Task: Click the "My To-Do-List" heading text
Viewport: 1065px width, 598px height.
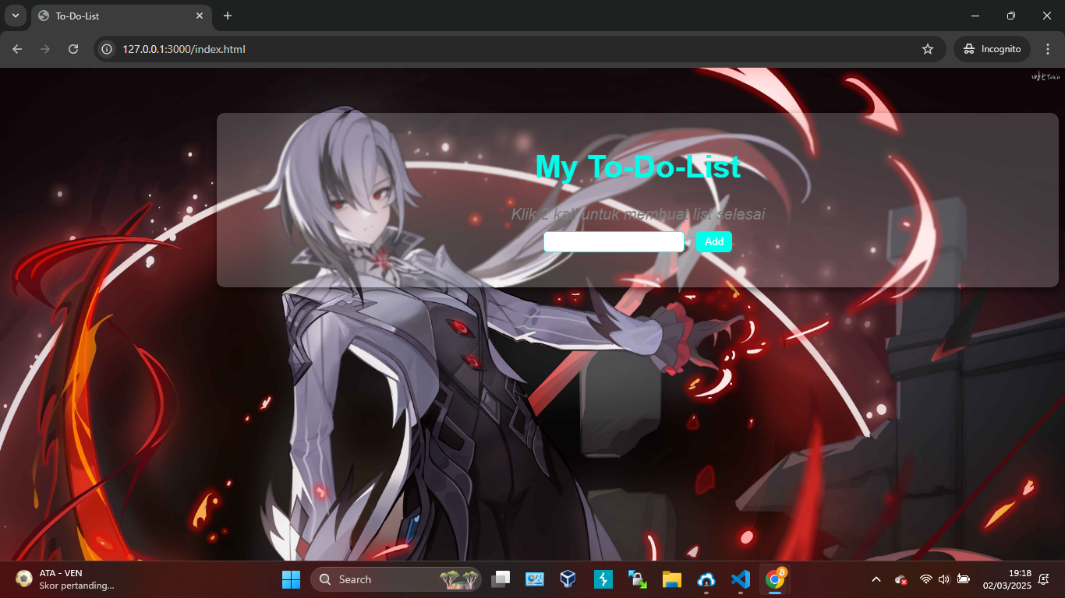Action: (x=638, y=167)
